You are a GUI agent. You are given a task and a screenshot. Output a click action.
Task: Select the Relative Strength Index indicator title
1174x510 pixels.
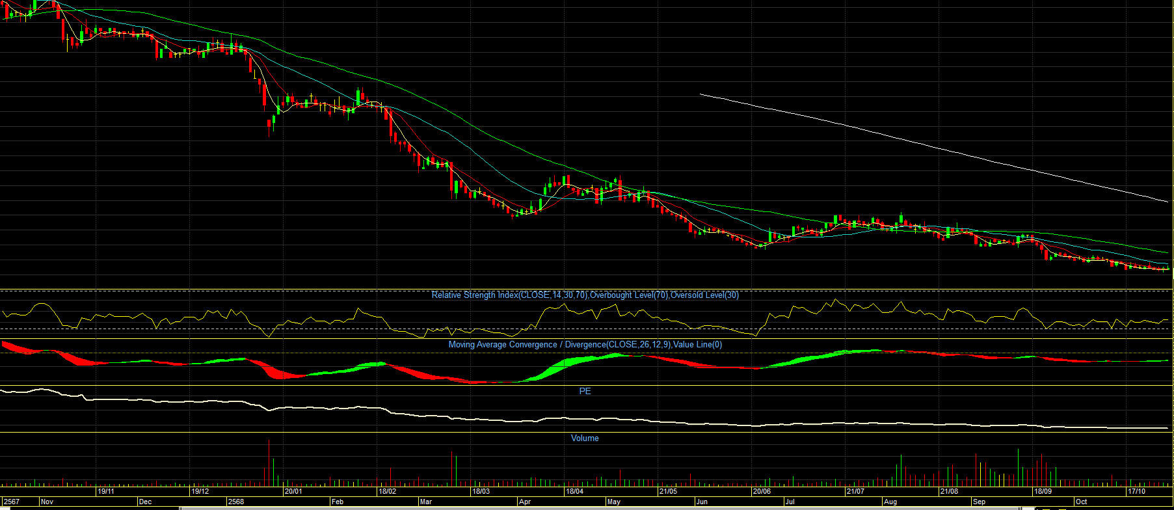585,295
